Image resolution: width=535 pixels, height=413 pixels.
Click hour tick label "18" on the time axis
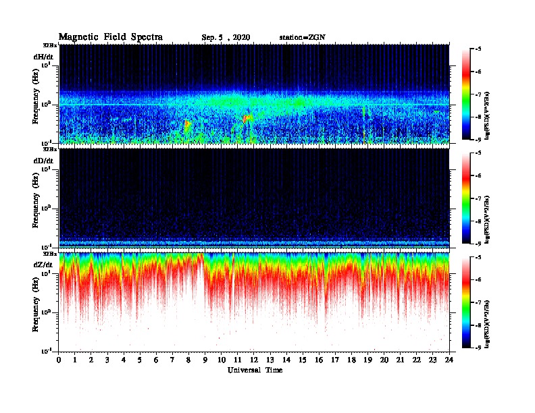point(351,360)
